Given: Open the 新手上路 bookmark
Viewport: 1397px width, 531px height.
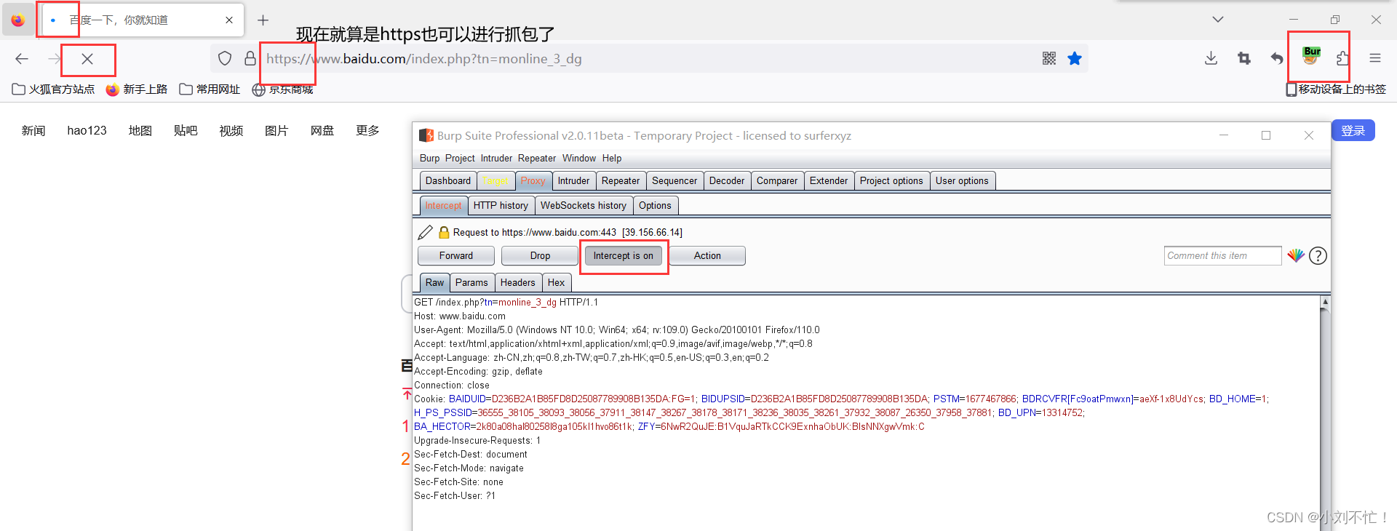Looking at the screenshot, I should coord(137,89).
